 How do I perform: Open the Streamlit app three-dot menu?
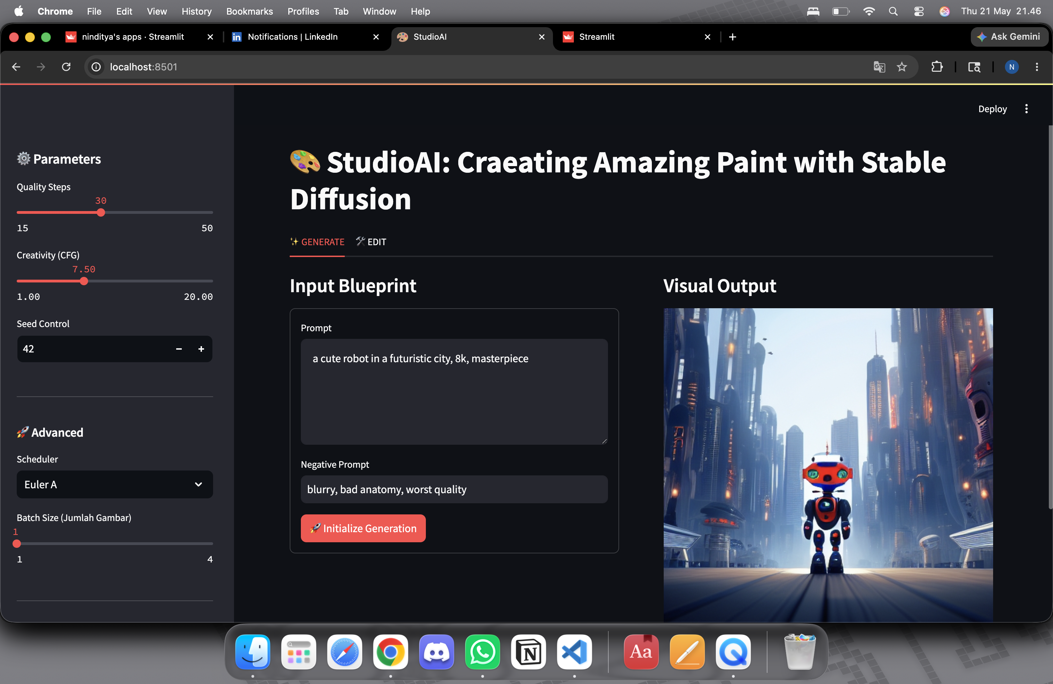1027,109
